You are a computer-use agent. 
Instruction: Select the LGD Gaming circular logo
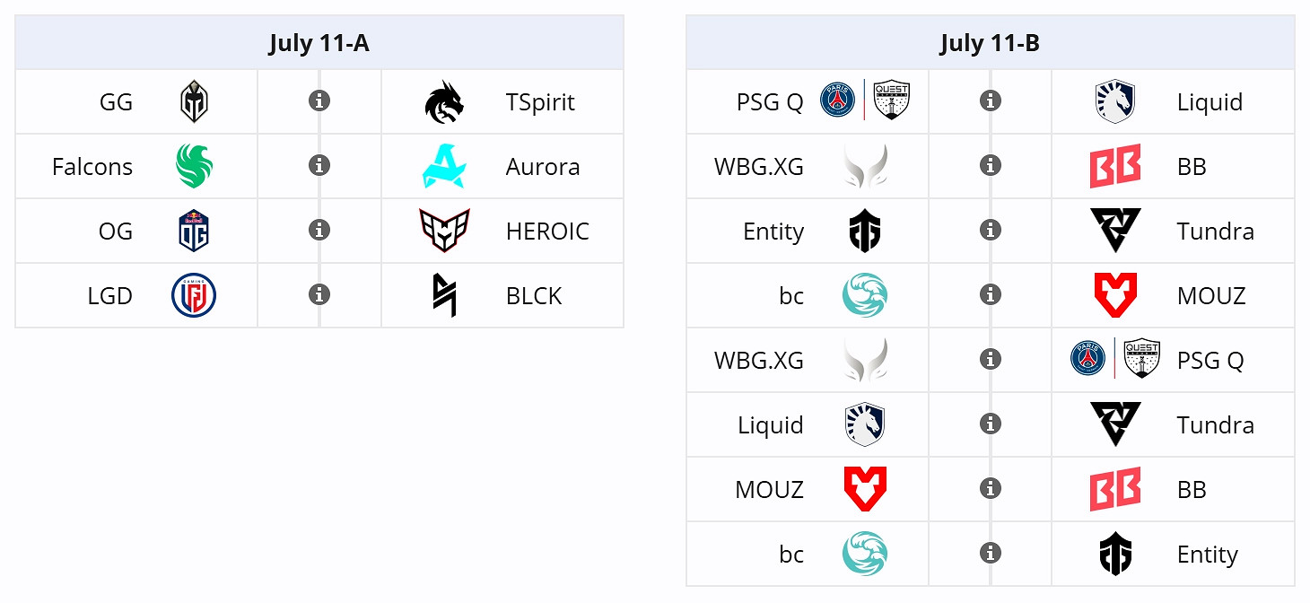pos(194,295)
